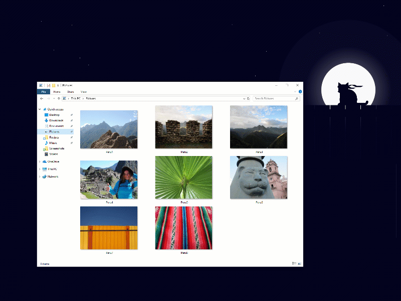Switch to large icons view in status bar

(x=299, y=263)
